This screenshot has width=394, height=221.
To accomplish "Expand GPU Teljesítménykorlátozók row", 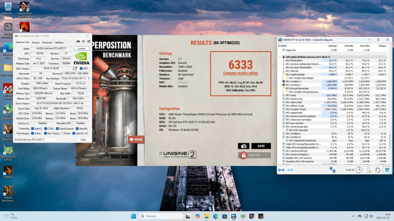I will pyautogui.click(x=283, y=140).
